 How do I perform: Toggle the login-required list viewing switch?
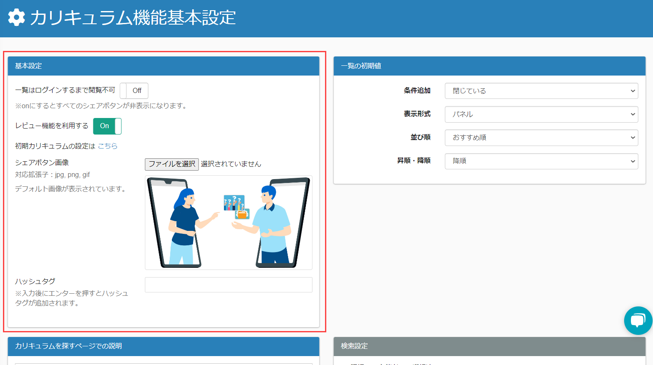tap(134, 91)
